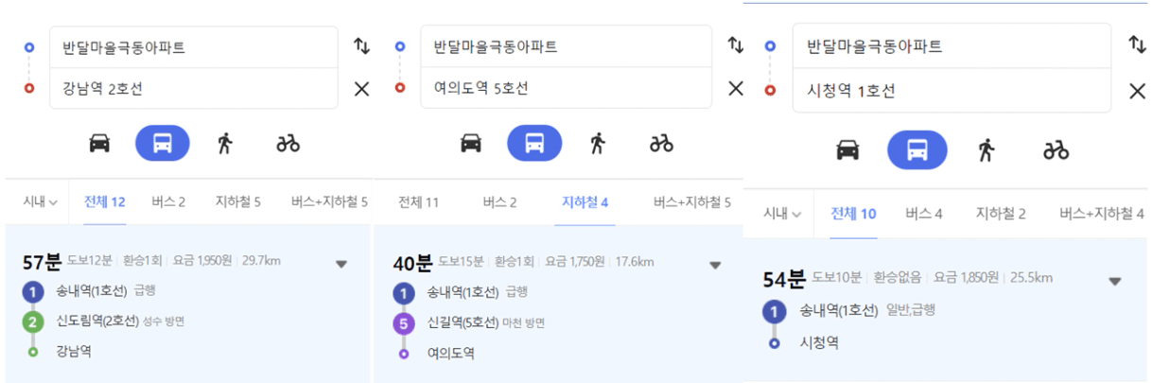1153x383 pixels.
Task: Swap origin and destination in 시청역 panel
Action: (1138, 44)
